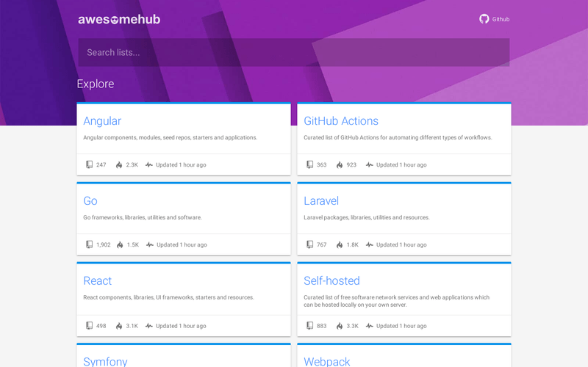
Task: Open the GitHub Actions list
Action: pos(341,121)
